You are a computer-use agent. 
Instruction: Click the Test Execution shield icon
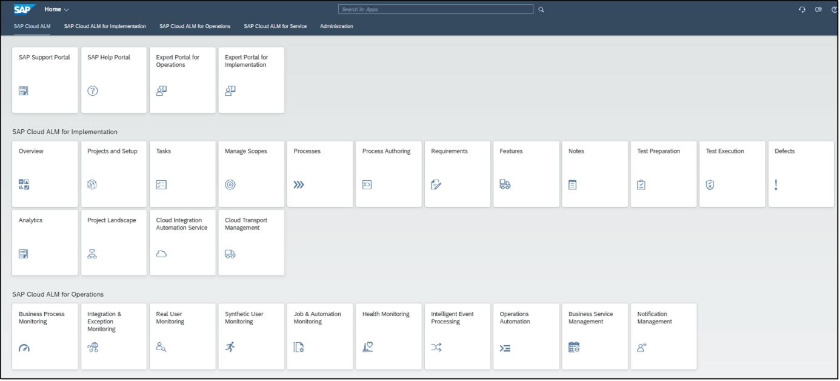(x=710, y=184)
